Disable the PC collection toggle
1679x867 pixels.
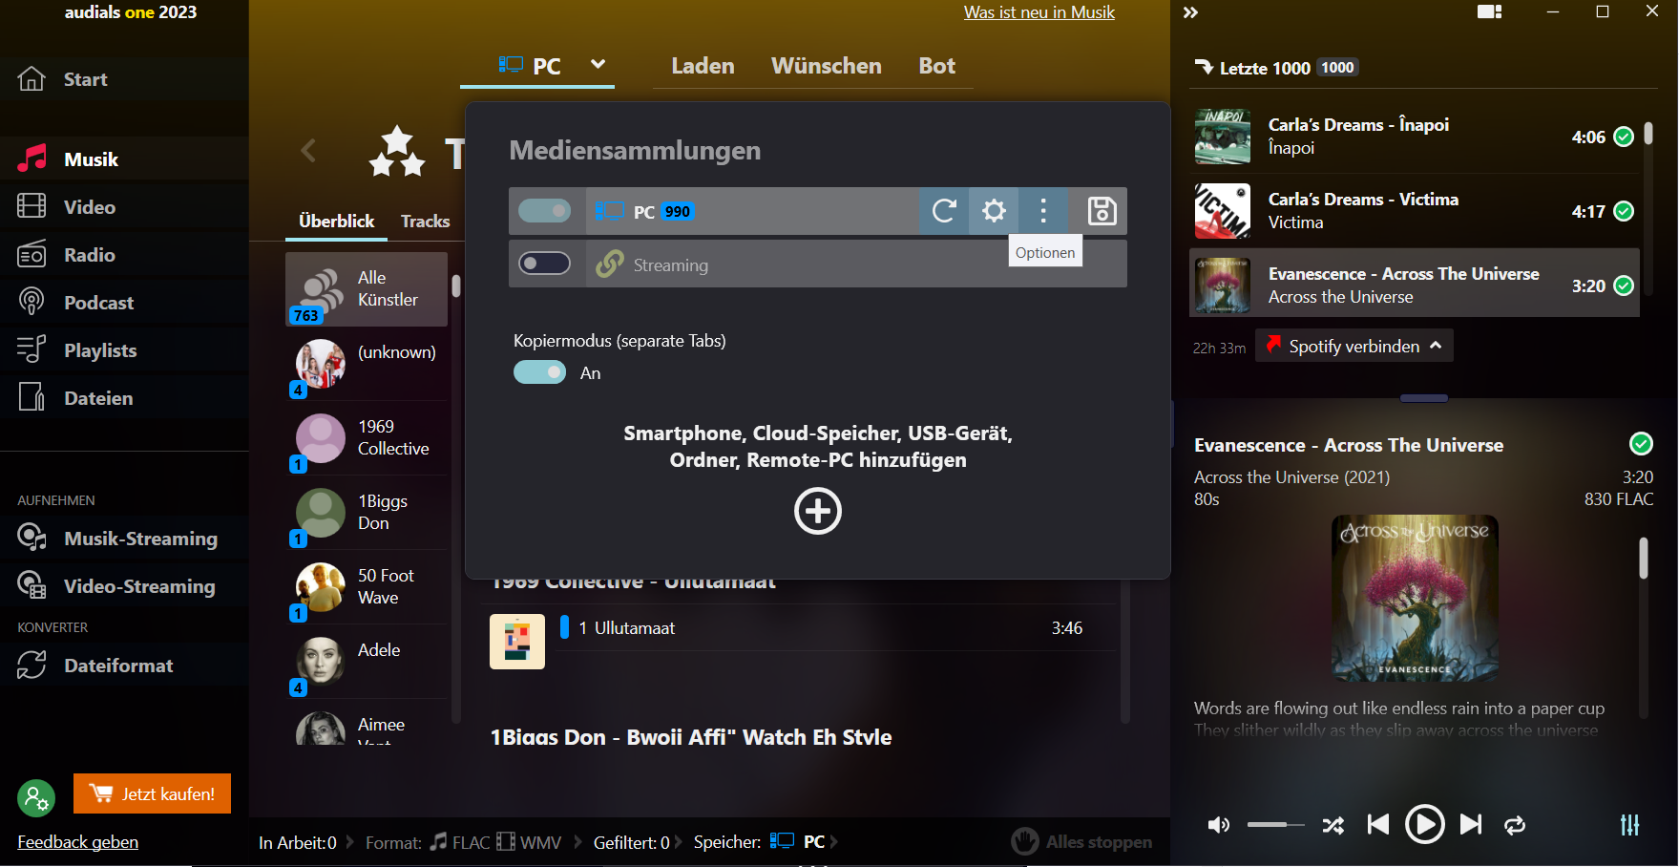coord(544,210)
